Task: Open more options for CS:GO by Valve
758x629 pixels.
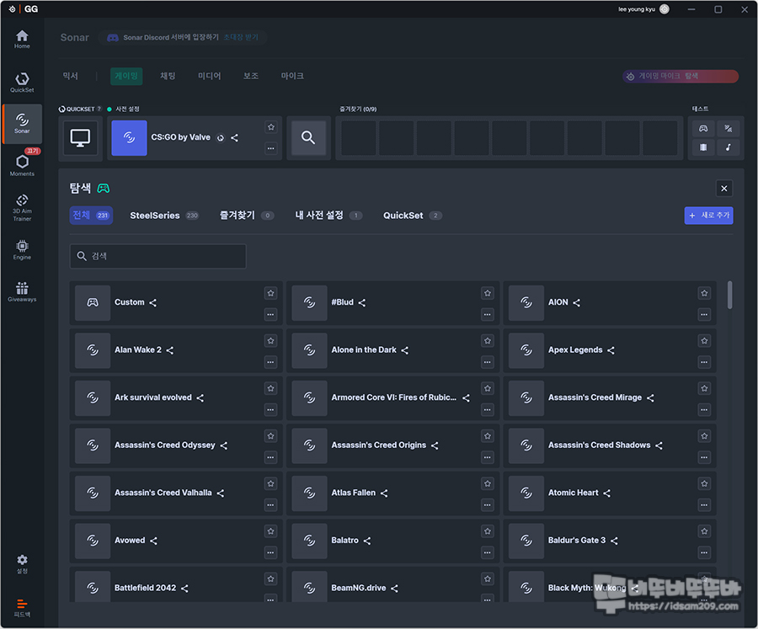Action: click(x=271, y=148)
